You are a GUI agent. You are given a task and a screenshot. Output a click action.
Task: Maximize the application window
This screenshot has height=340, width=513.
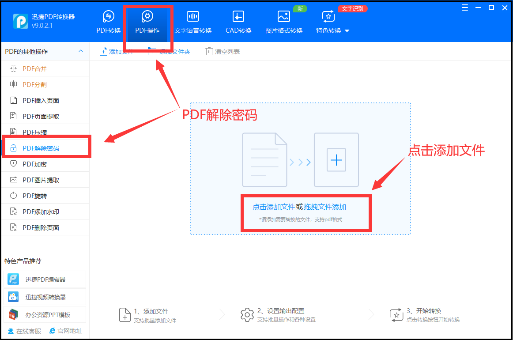[491, 8]
